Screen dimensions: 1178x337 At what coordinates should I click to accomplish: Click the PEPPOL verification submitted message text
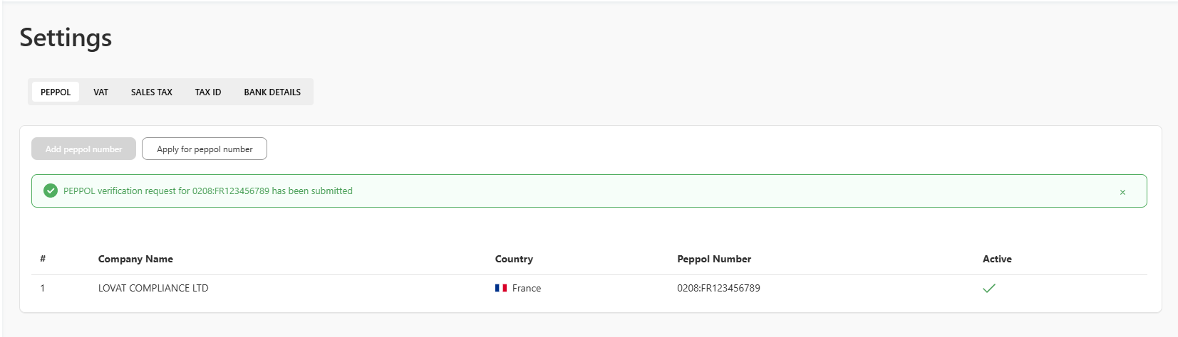point(208,191)
